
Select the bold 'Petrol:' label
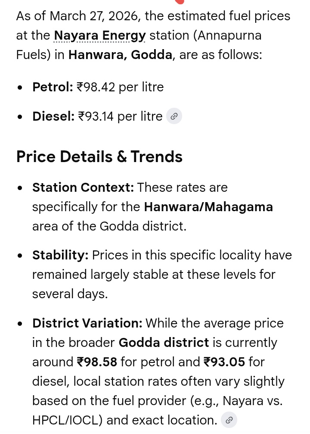tap(53, 87)
